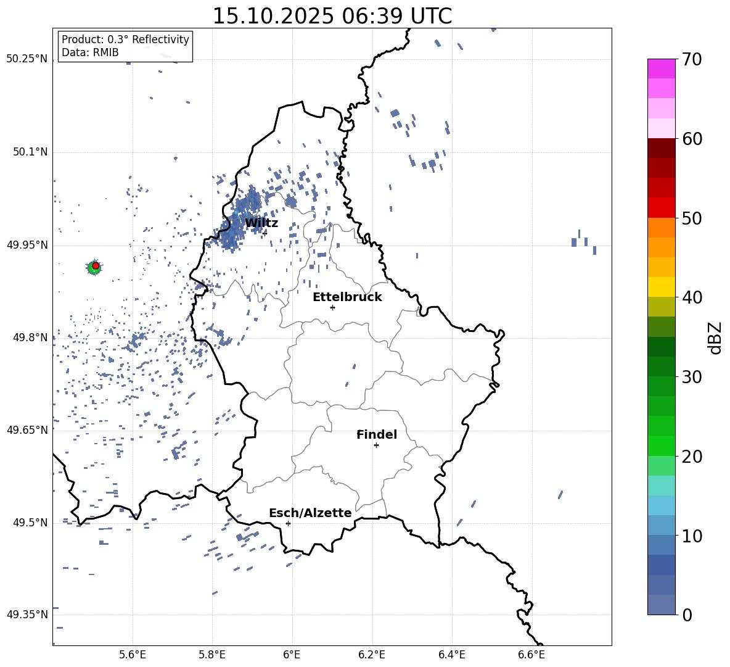Viewport: 730px width, 667px height.
Task: Click the 50.25°N latitude label
Action: coord(27,59)
